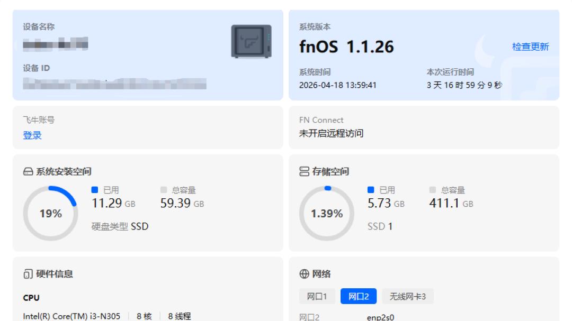Screen dimensions: 572x321
Task: Click the blue 已用 legend square in 系统安装空间
Action: point(94,190)
